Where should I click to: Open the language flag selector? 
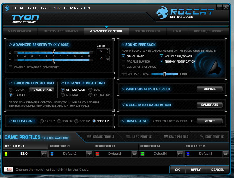pos(9,169)
